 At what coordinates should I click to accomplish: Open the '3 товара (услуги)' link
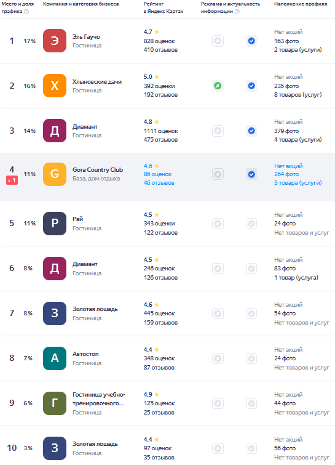pyautogui.click(x=298, y=183)
